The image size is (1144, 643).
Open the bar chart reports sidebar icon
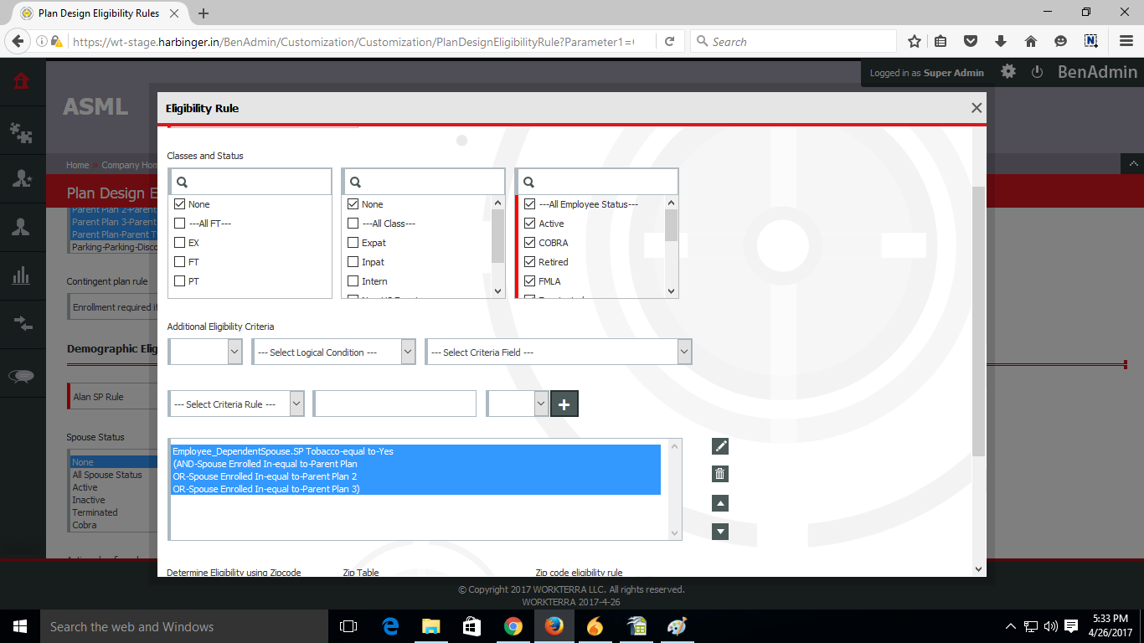[22, 275]
